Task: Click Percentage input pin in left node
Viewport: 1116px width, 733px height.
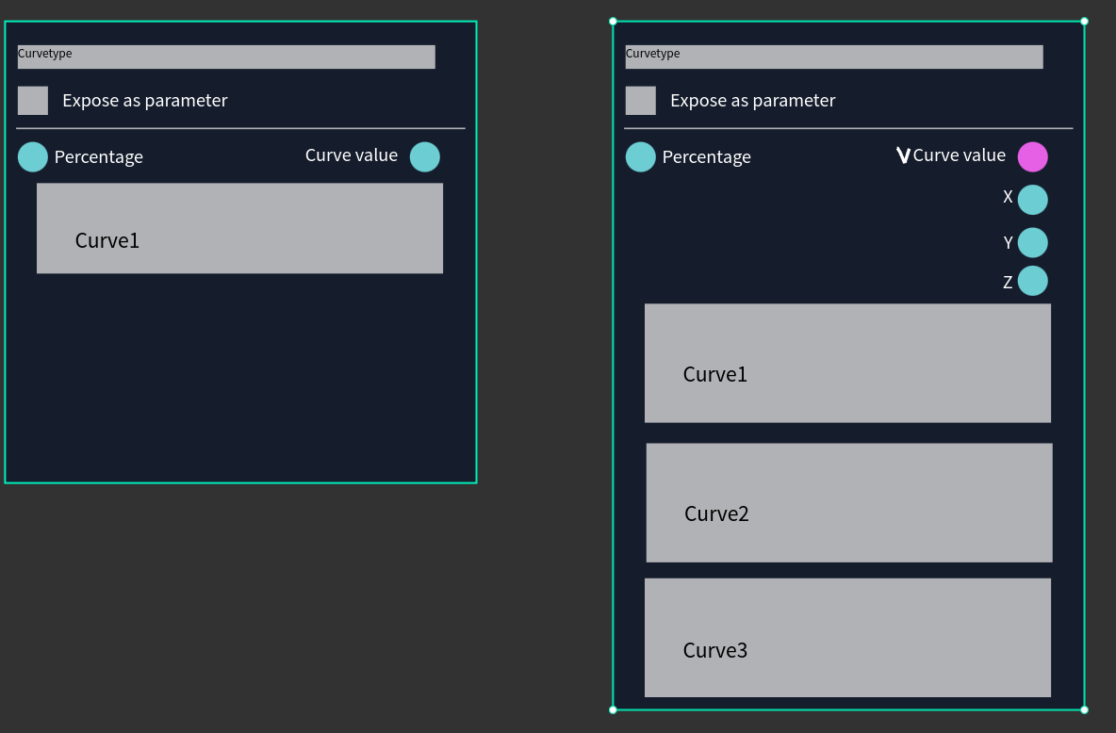Action: pos(33,156)
